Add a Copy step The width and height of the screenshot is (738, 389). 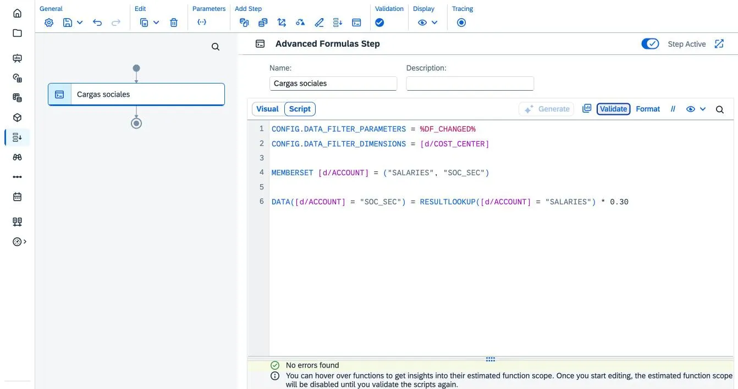244,23
